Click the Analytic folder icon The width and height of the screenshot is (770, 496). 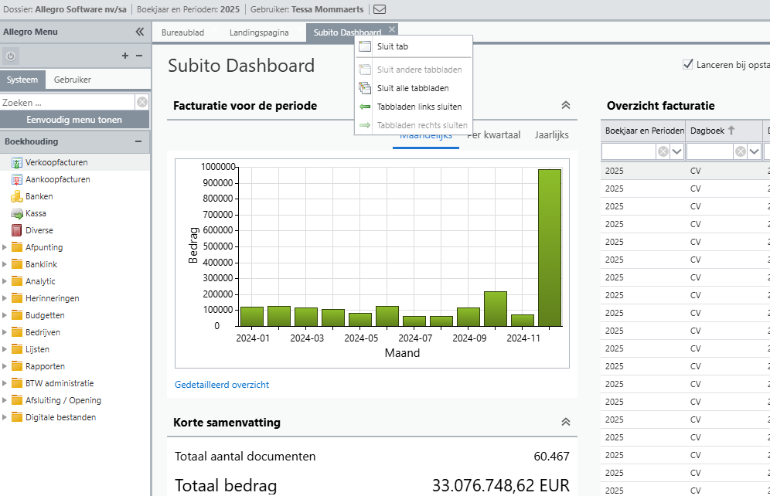17,281
